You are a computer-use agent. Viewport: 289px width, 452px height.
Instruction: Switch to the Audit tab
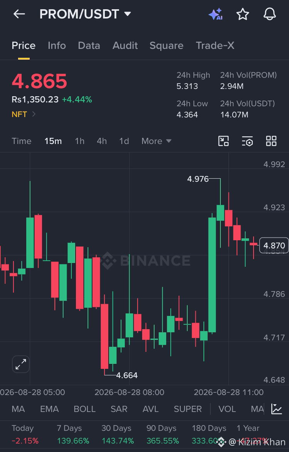125,45
